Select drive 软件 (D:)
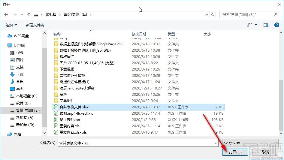Image resolution: width=284 pixels, height=160 pixels. [20, 103]
